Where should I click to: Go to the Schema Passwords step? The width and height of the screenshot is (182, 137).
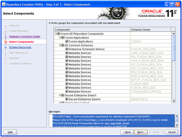[x=20, y=47]
